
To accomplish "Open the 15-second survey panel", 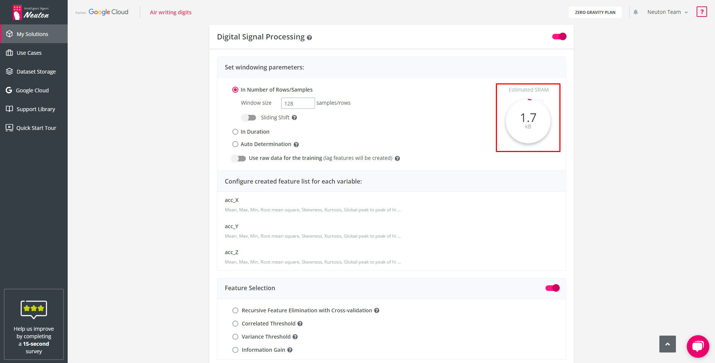I will 34,324.
